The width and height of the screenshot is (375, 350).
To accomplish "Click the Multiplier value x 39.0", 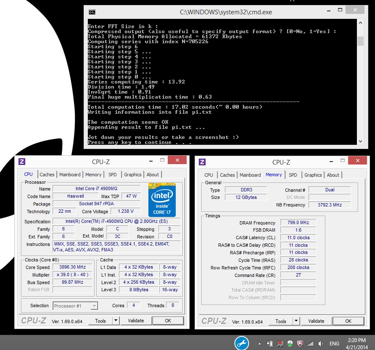I will [72, 274].
